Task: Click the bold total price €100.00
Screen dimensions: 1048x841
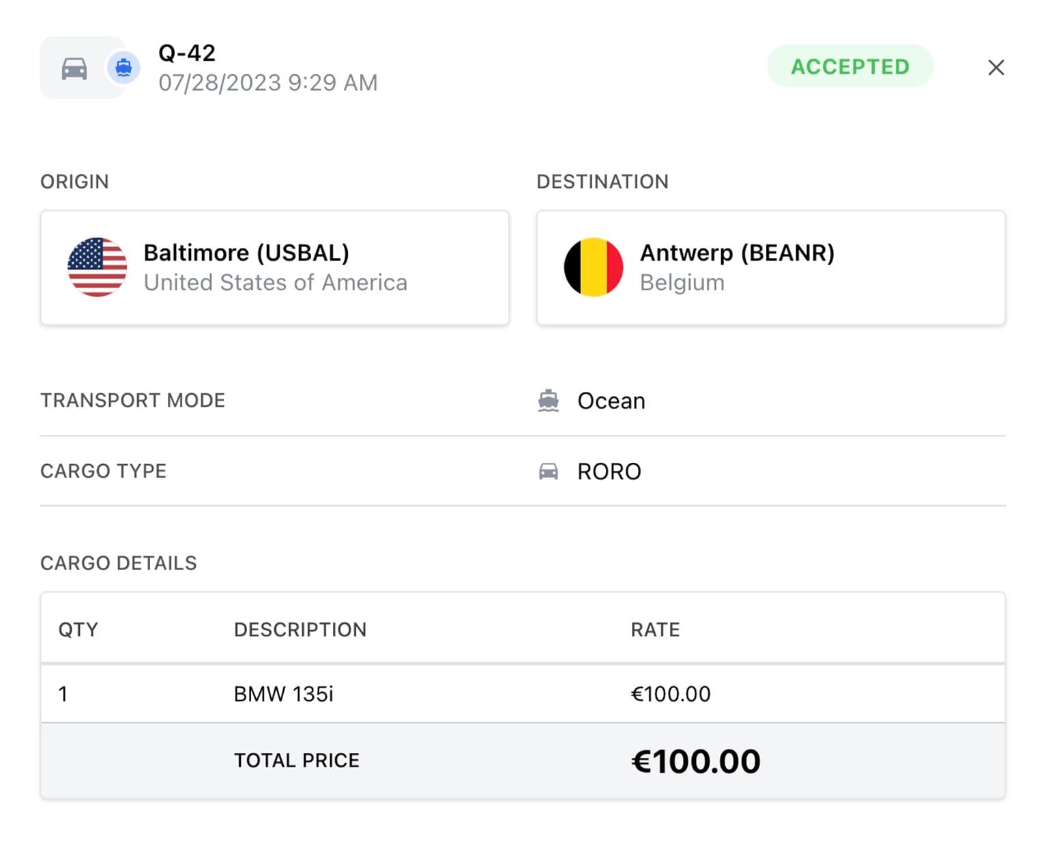Action: (x=695, y=761)
